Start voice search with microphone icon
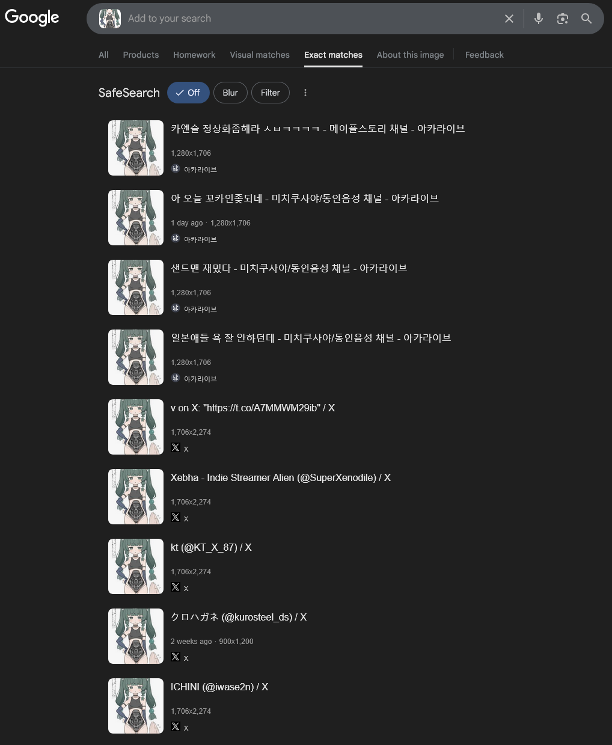The image size is (612, 745). click(539, 19)
